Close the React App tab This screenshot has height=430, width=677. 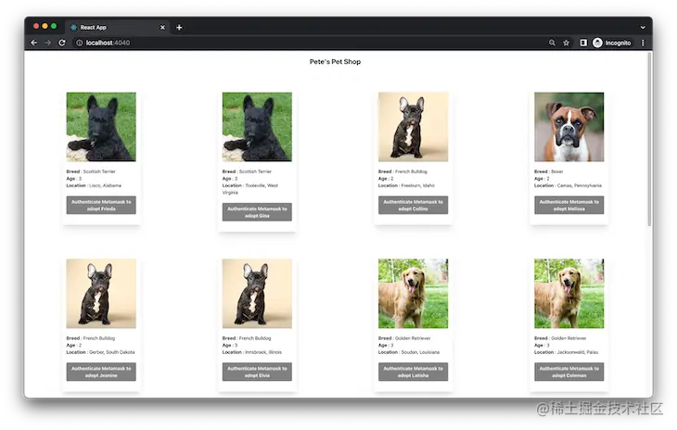(x=162, y=27)
